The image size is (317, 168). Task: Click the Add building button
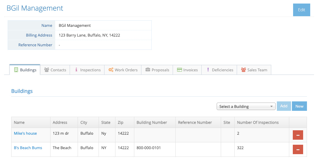pyautogui.click(x=284, y=106)
